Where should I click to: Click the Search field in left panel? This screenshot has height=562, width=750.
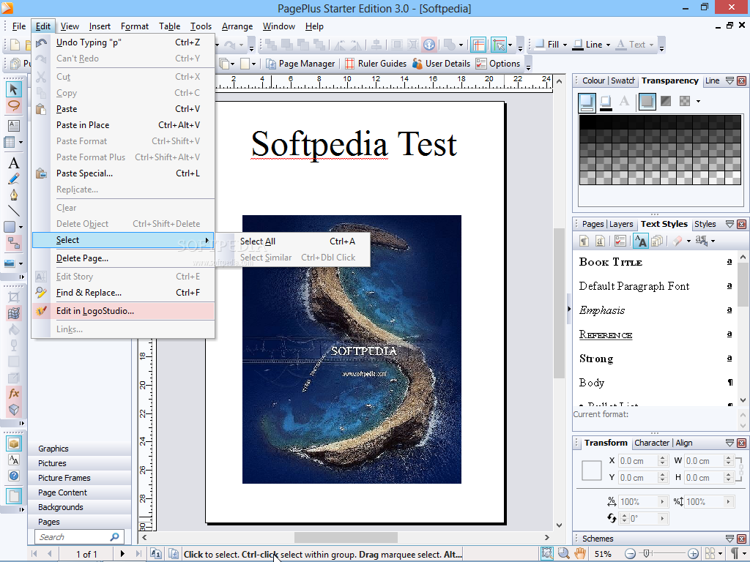click(x=79, y=537)
